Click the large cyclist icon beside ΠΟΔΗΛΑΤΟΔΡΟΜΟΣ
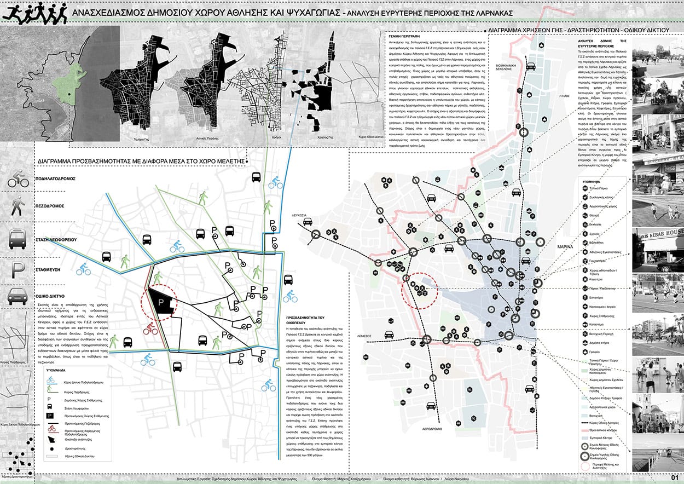Image resolution: width=684 pixels, height=484 pixels. coord(18,178)
